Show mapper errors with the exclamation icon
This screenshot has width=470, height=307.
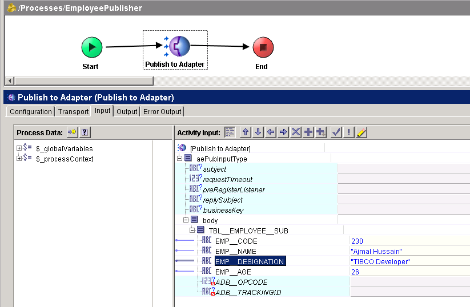click(349, 132)
